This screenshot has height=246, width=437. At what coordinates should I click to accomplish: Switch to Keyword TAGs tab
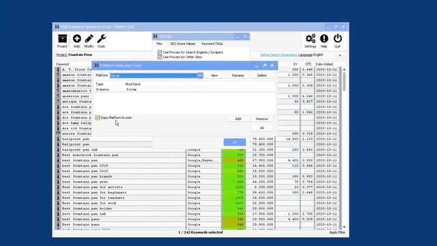click(x=212, y=44)
